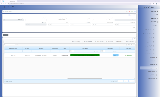160x97 pixels.
Task: Clear the زنجیره انتقال column filter X
Action: (102, 51)
